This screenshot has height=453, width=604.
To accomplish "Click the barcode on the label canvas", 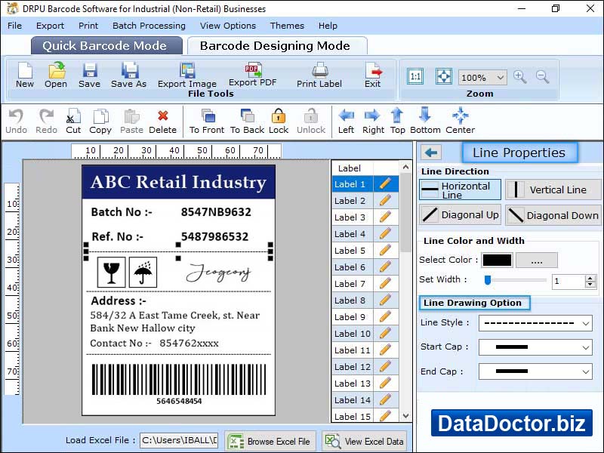I will click(x=179, y=380).
